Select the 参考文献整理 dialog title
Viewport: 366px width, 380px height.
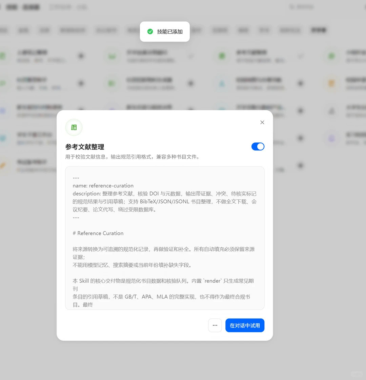pos(85,147)
